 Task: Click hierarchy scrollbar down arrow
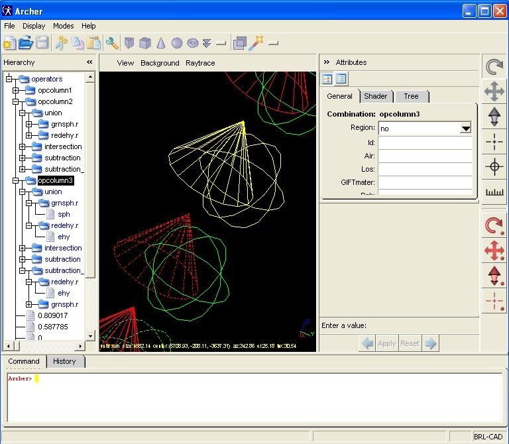(90, 336)
